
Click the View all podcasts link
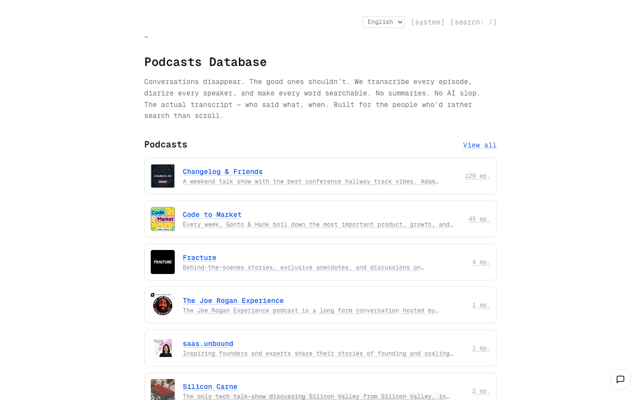click(x=480, y=145)
